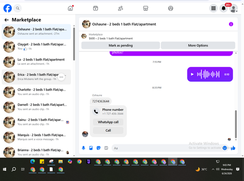Viewport: 244px width, 181px height.
Task: Send a thumbs-up like
Action: 233,148
